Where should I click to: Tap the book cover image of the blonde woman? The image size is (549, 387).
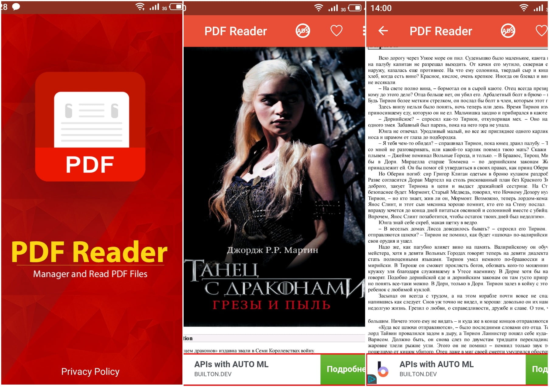point(274,187)
